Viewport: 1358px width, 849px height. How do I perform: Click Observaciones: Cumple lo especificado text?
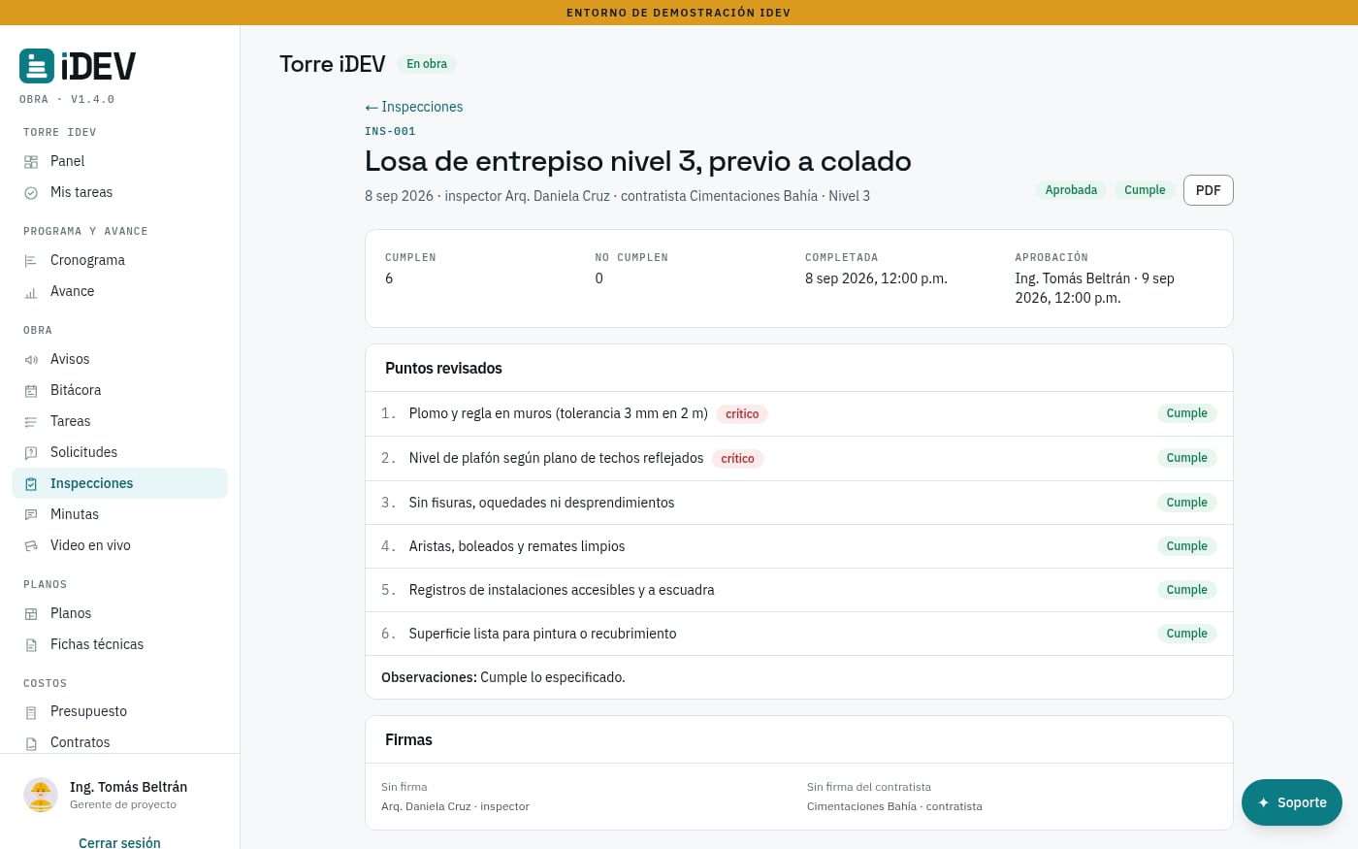[x=503, y=677]
